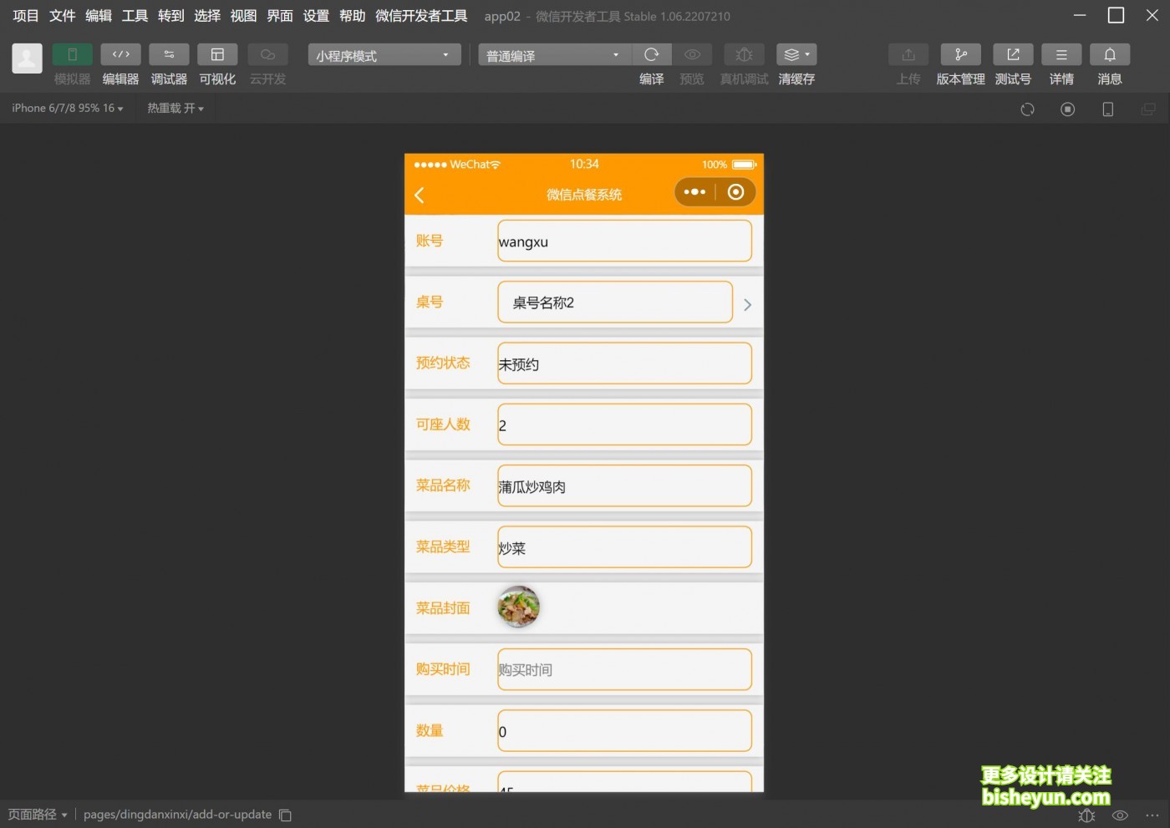Click the 预约状态 input field
The image size is (1170, 828).
(624, 363)
